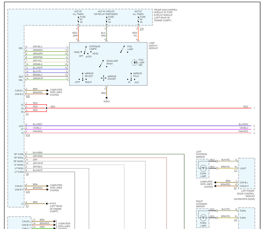The image size is (261, 229).
Task: Click the red wire splice junction dot
Action: pos(47,108)
